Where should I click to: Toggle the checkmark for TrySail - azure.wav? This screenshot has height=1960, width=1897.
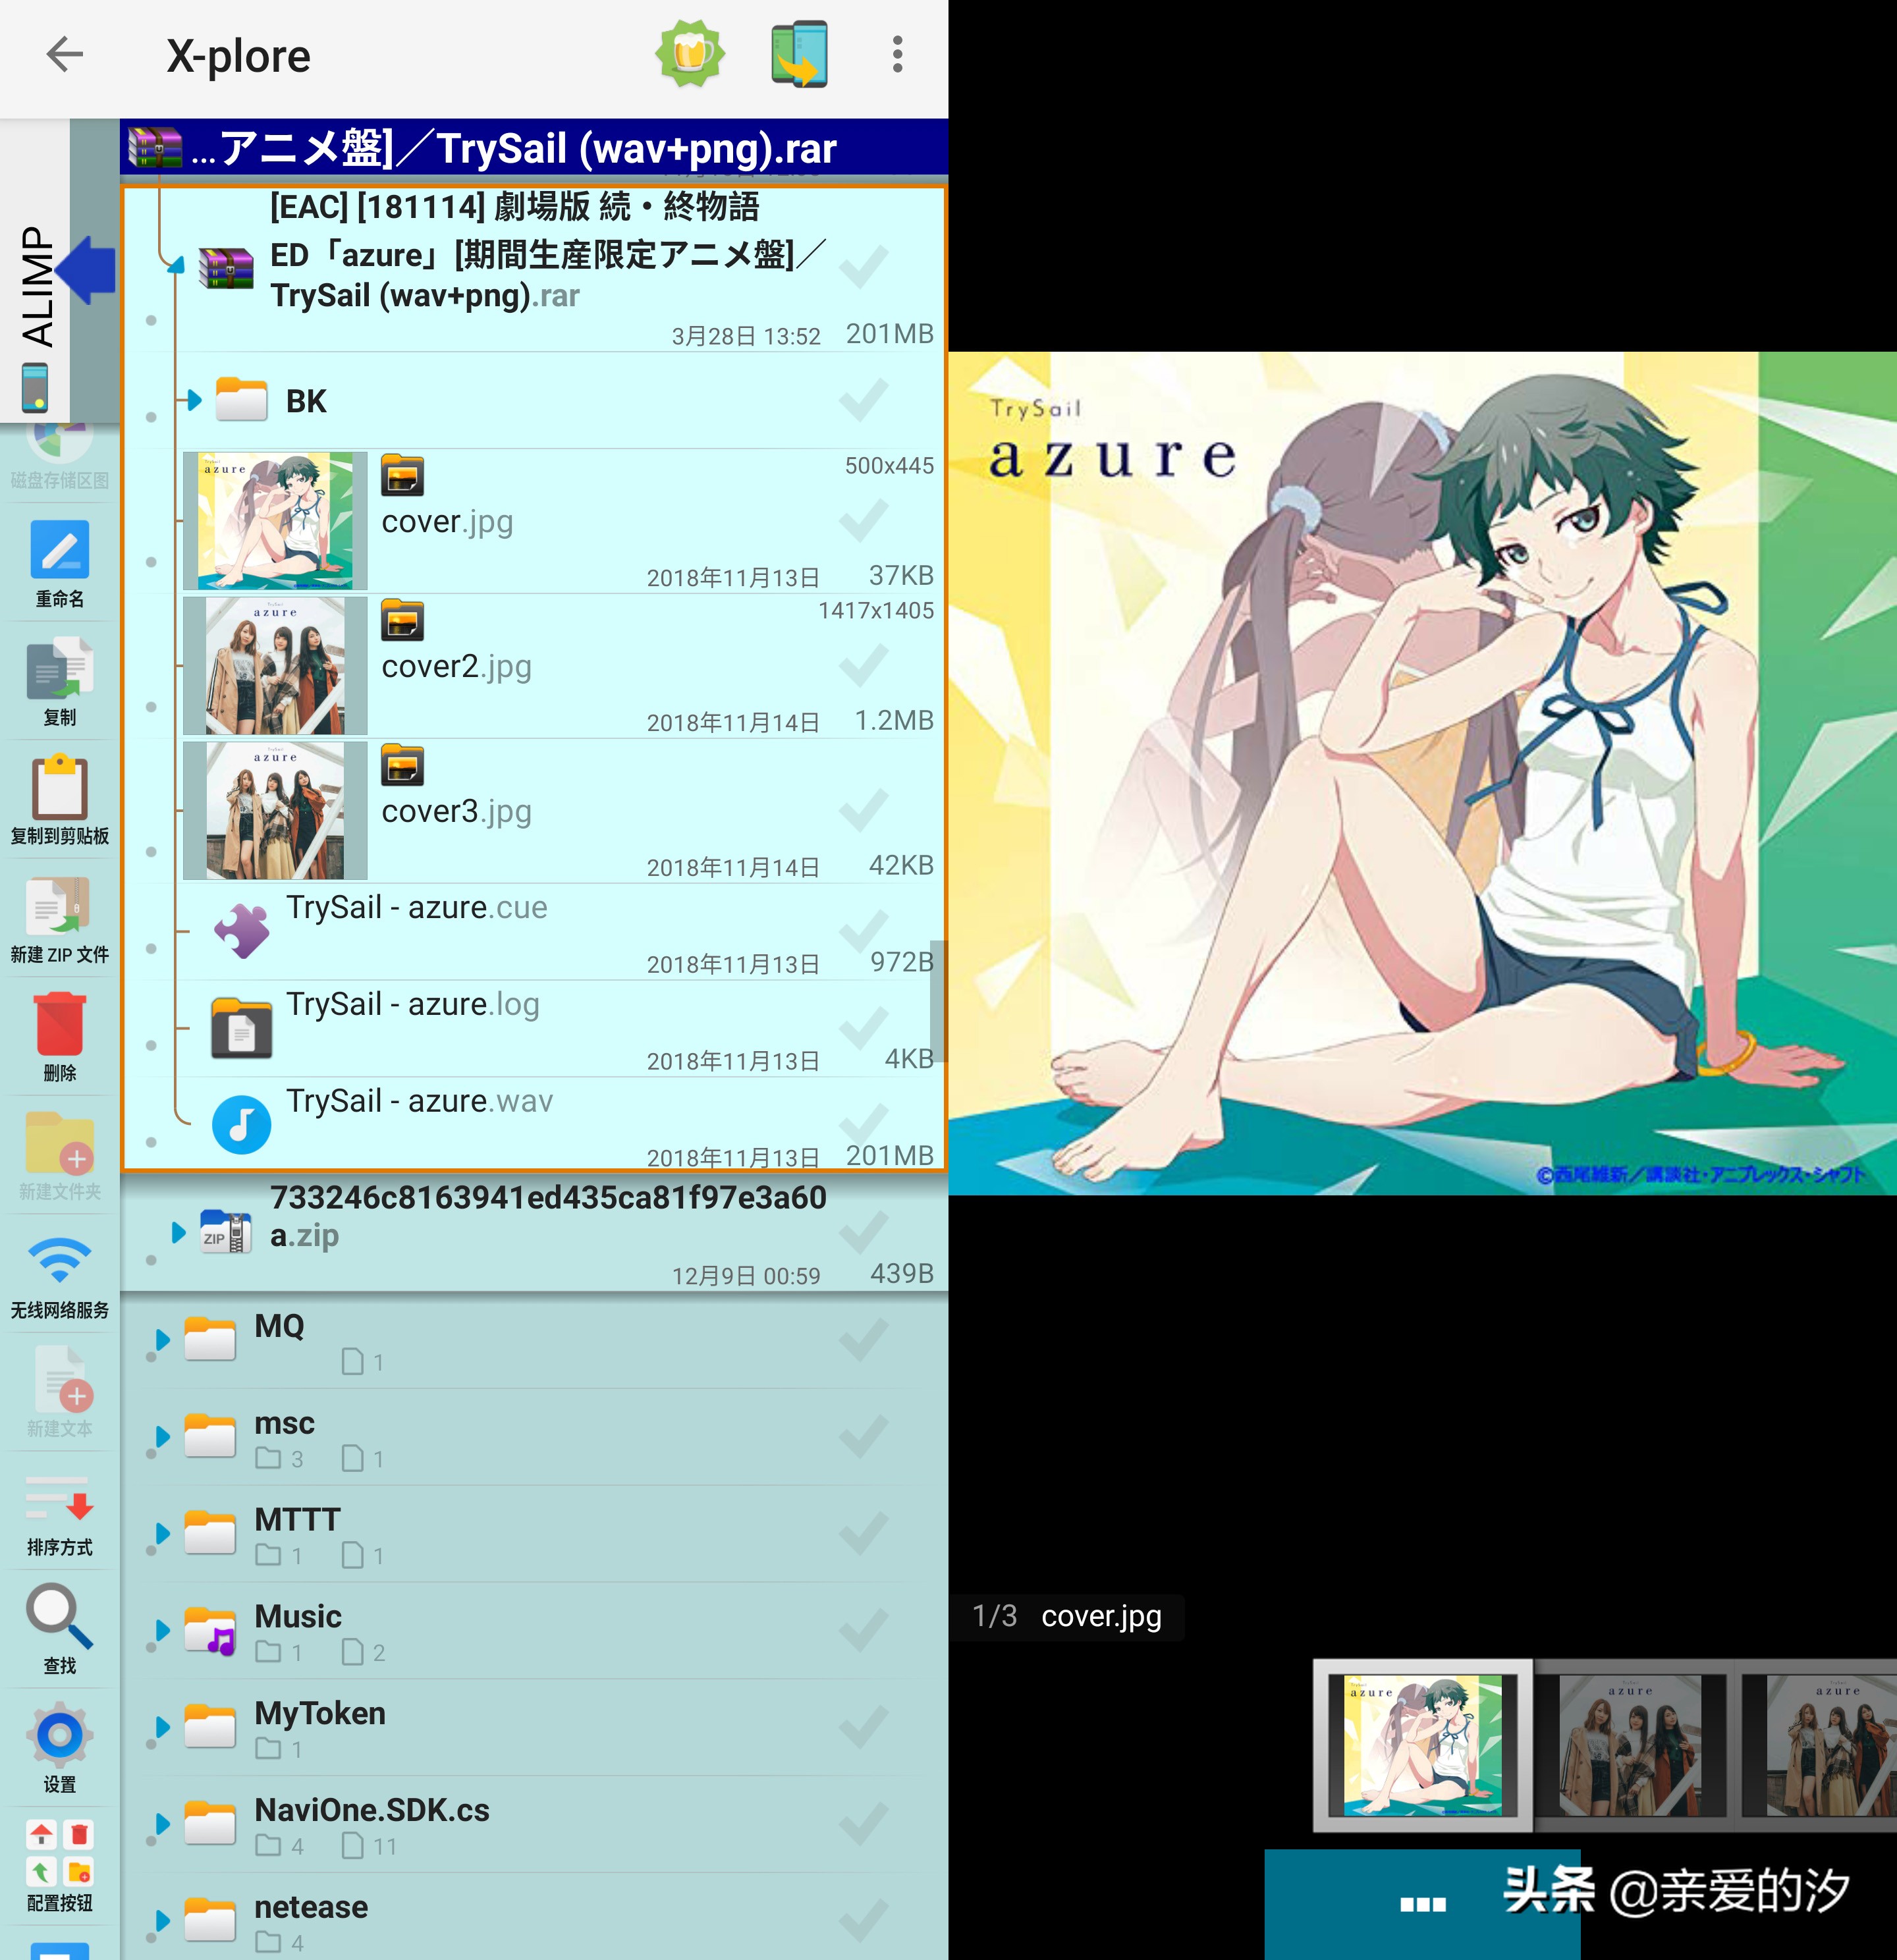click(863, 1124)
